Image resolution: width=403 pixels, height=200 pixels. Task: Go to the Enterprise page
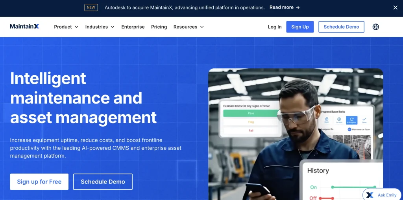(x=133, y=27)
